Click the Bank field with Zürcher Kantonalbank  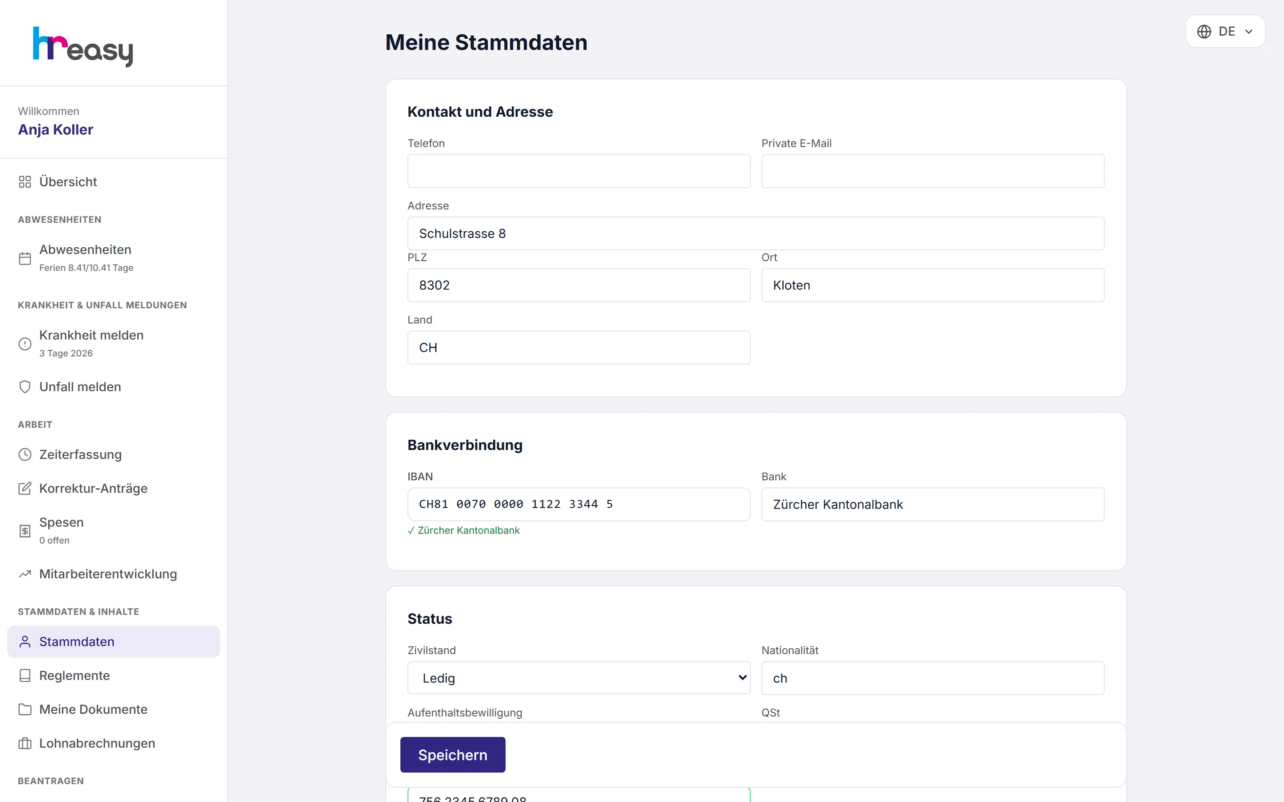933,504
